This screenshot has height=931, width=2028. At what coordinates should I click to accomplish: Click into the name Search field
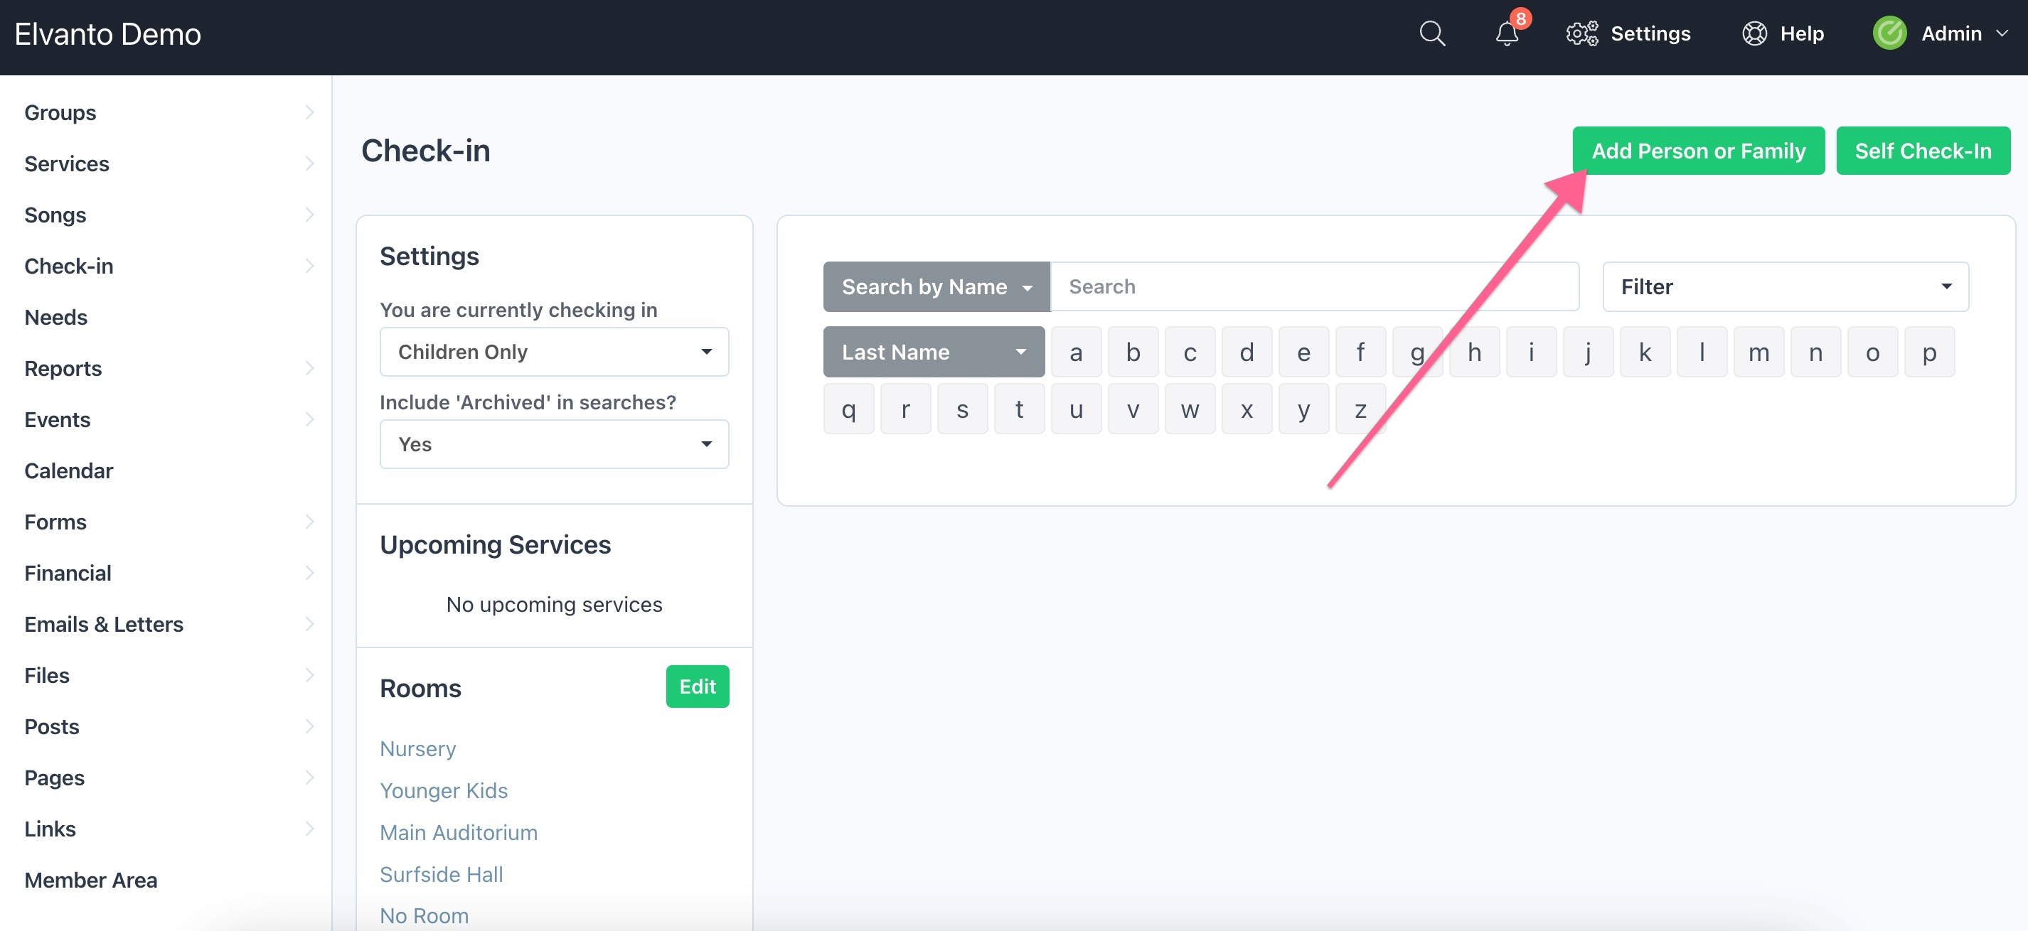click(x=1313, y=286)
